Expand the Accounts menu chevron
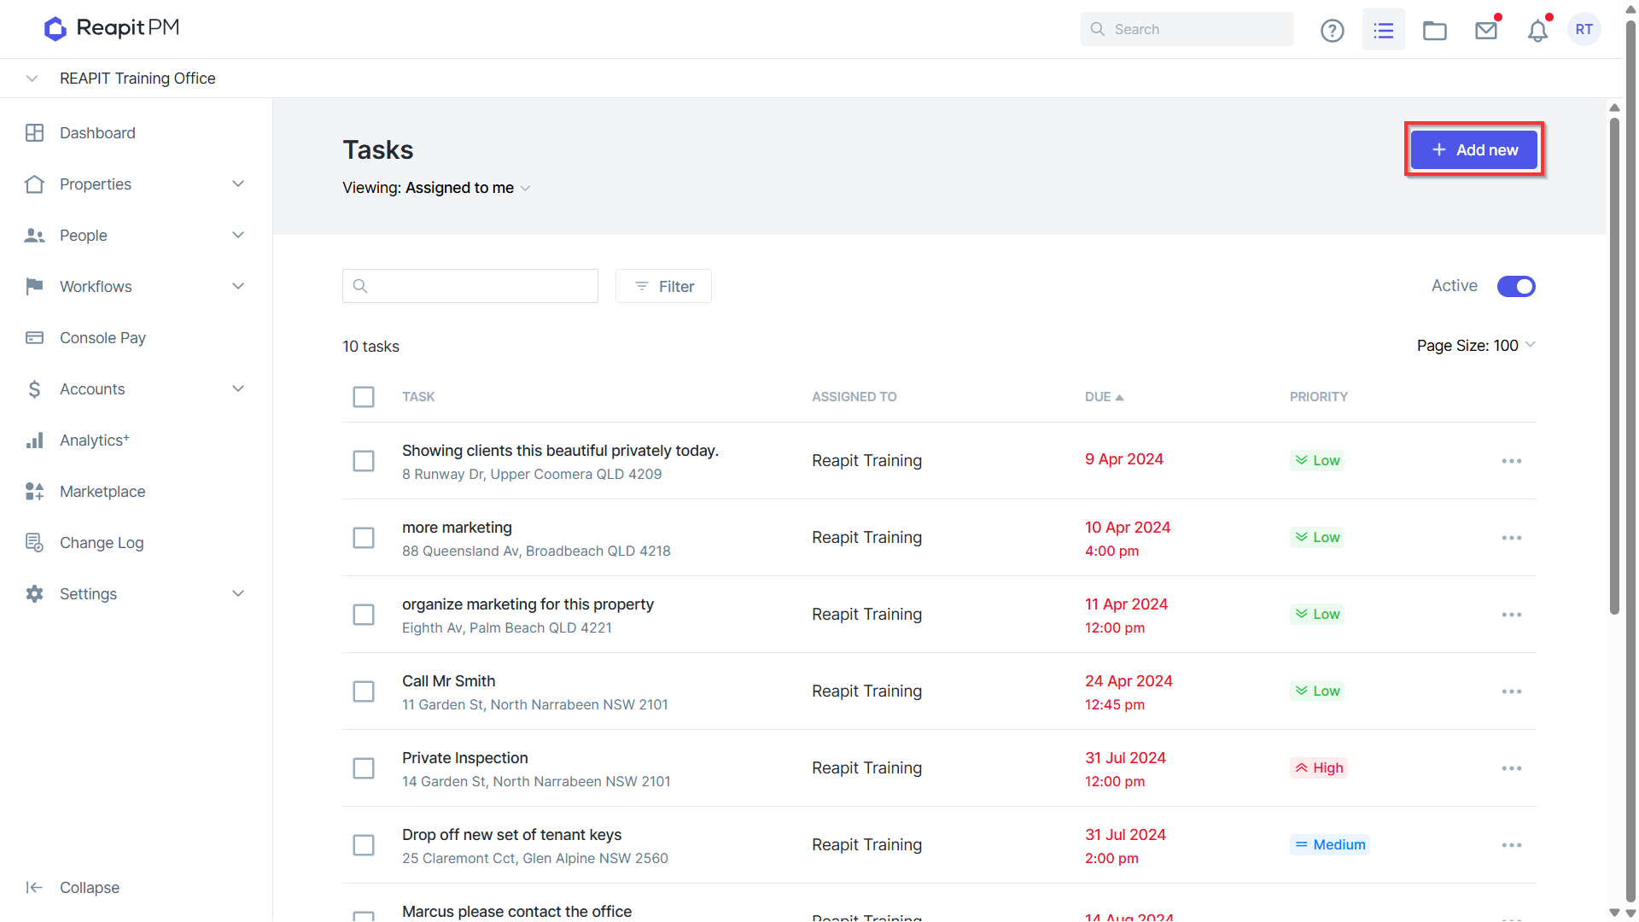The image size is (1639, 922). click(x=238, y=389)
